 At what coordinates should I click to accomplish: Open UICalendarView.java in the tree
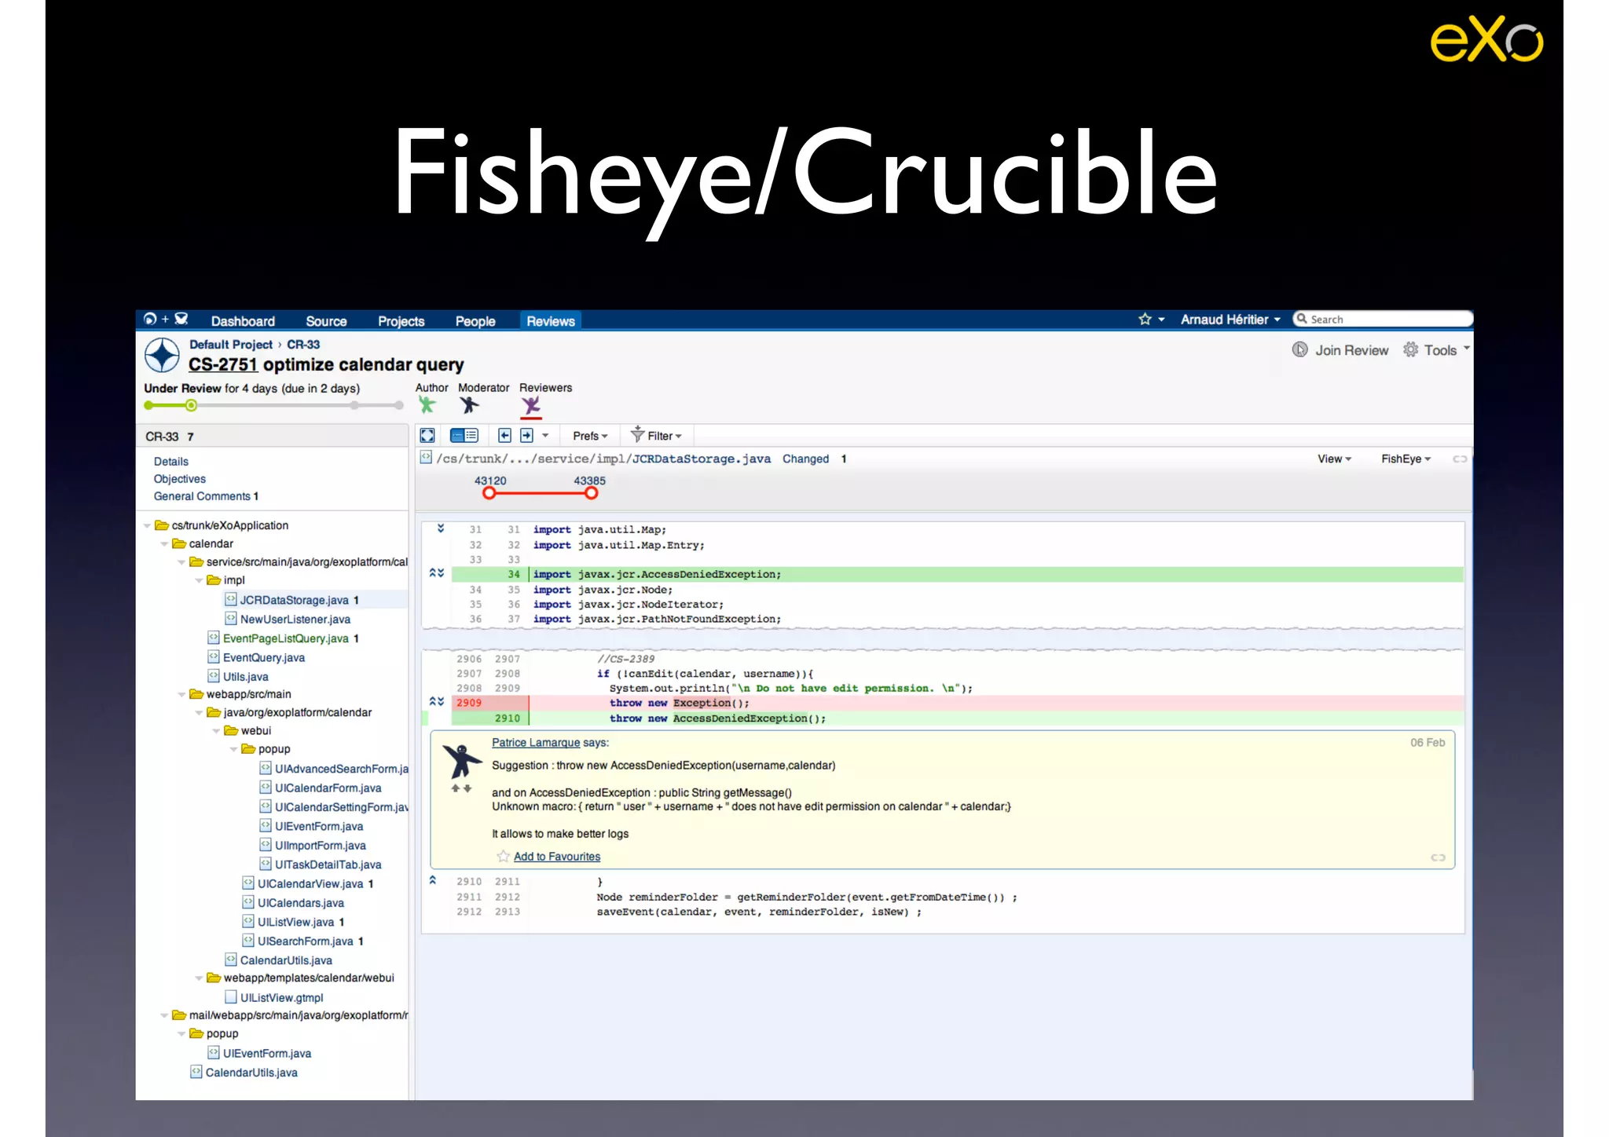coord(310,884)
